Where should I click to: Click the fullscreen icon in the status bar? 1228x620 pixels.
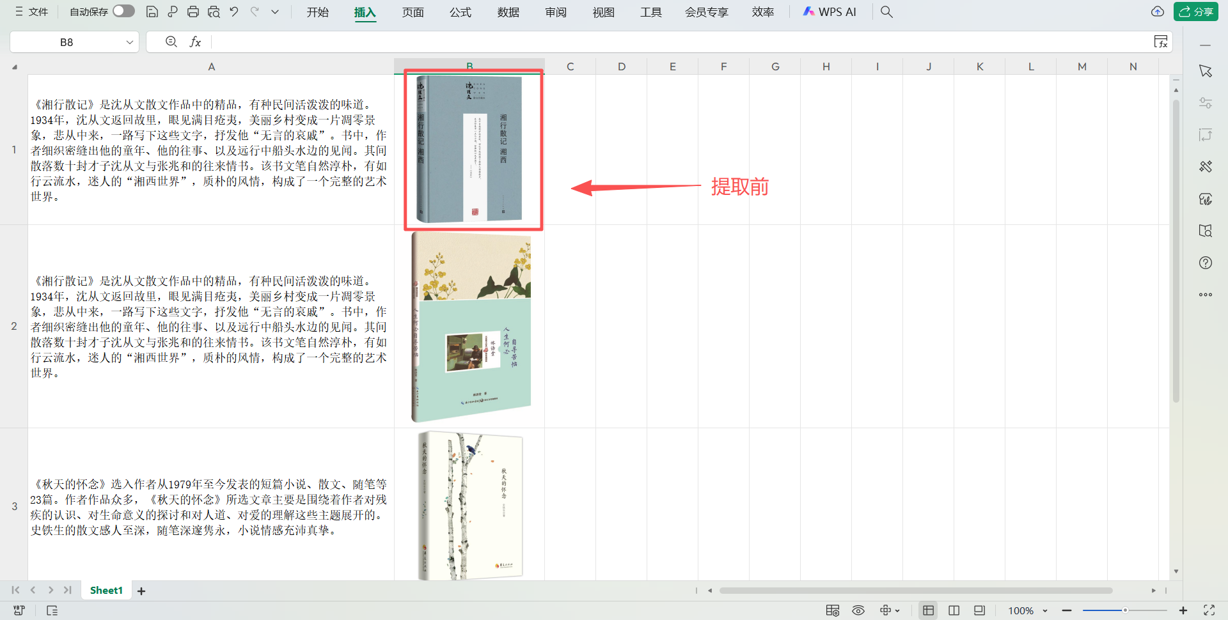tap(1208, 610)
